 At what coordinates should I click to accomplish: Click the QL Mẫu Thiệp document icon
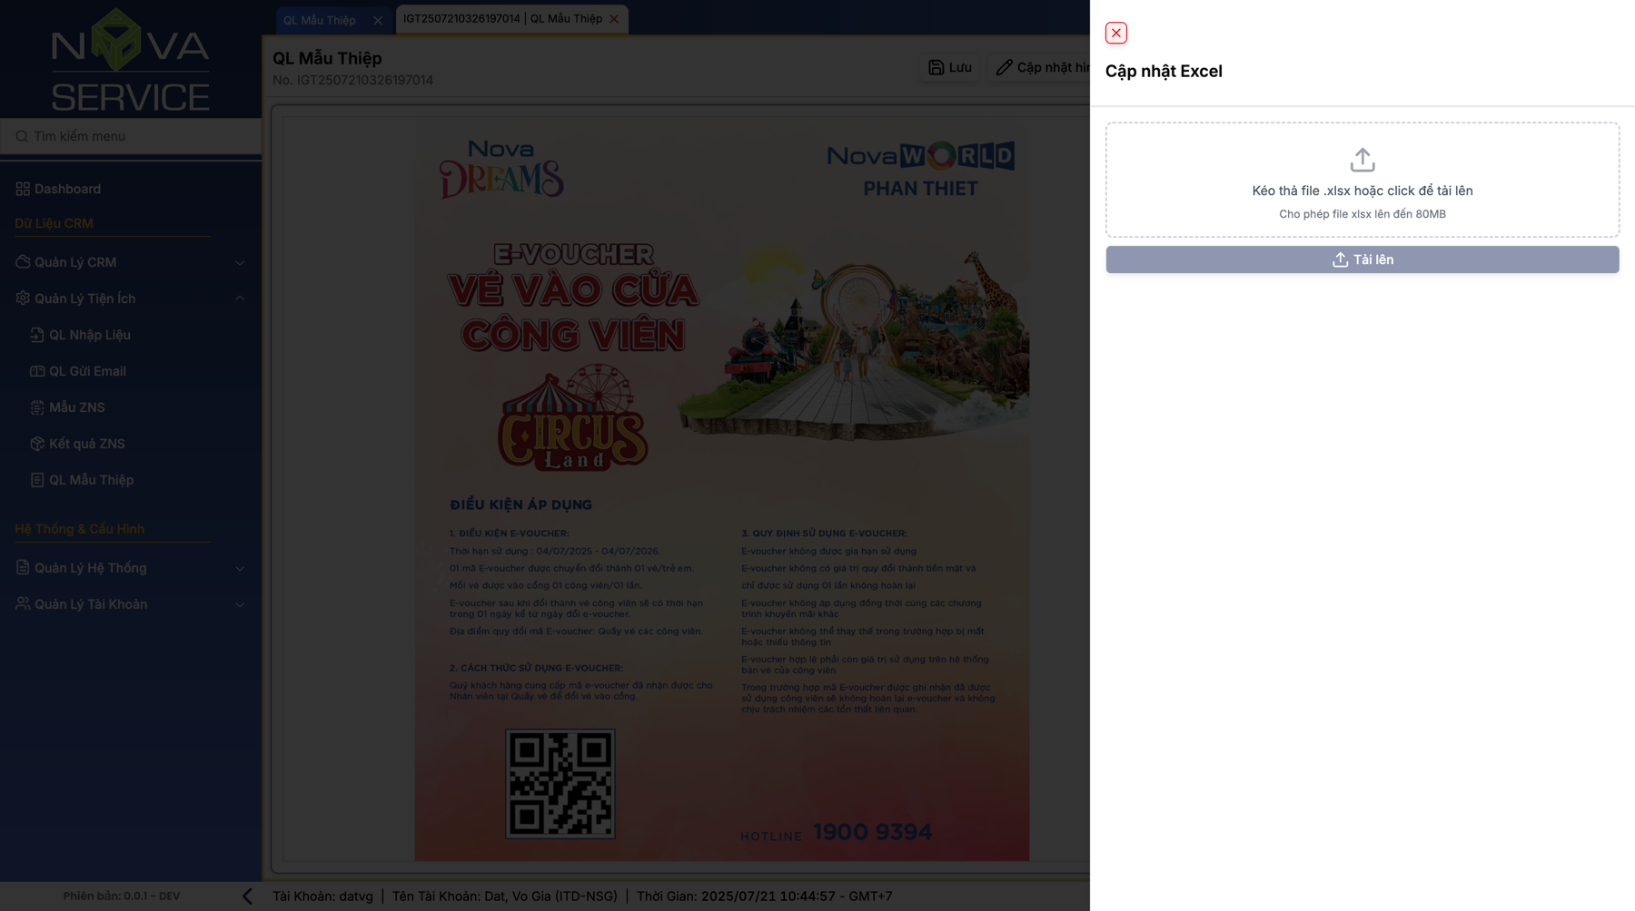coord(37,480)
